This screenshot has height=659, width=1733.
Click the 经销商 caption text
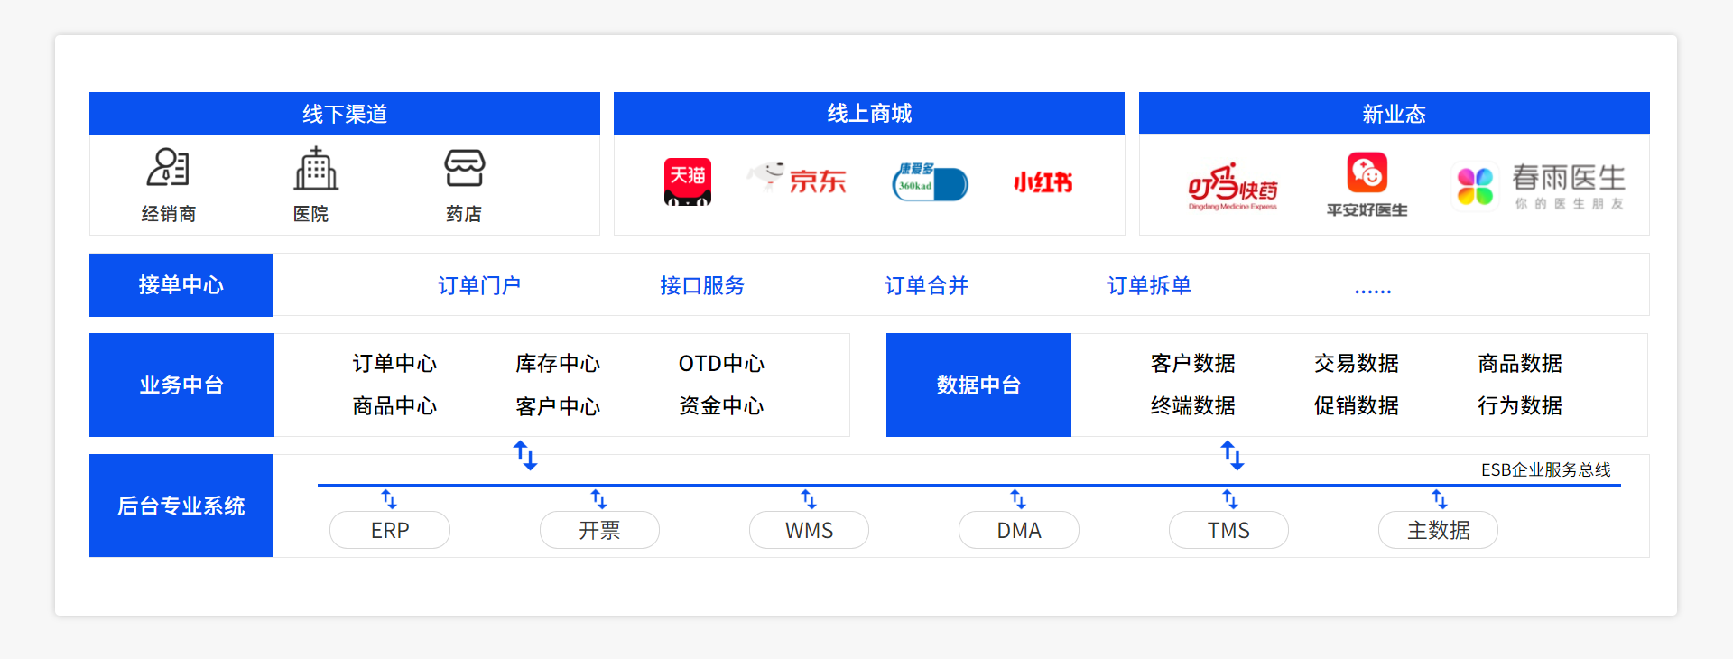(169, 214)
